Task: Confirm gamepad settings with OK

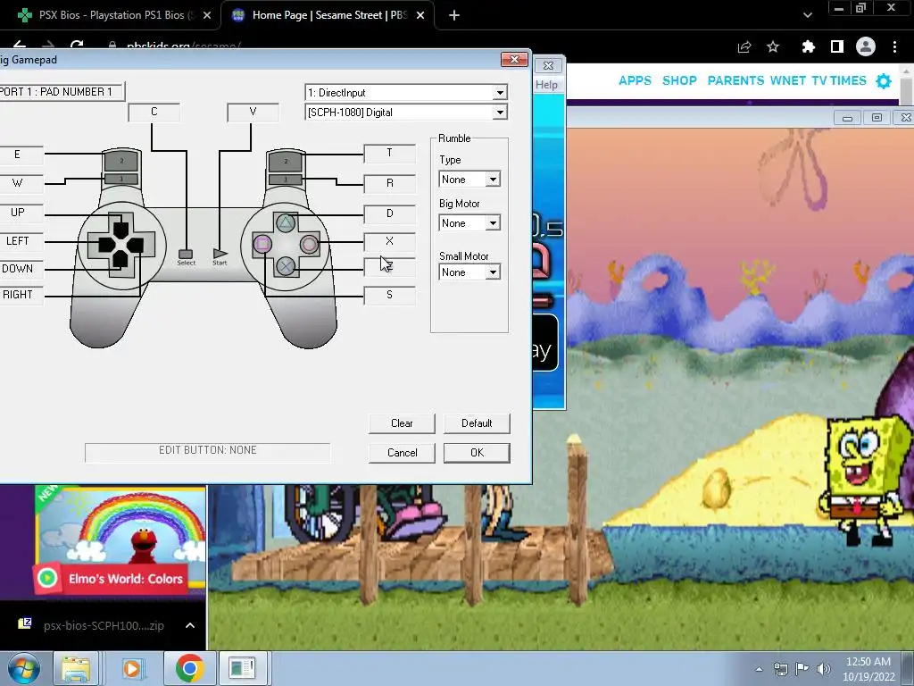Action: [477, 453]
